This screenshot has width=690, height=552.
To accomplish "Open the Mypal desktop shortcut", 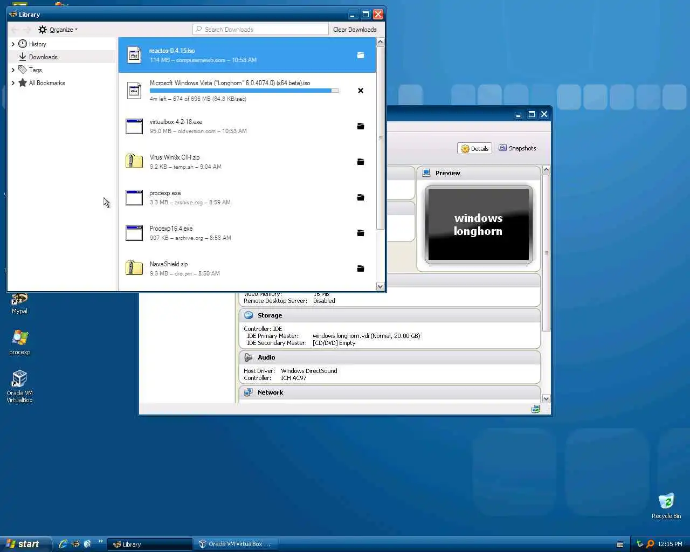I will click(x=19, y=303).
